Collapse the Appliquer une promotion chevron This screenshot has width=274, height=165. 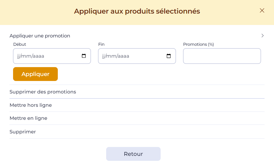click(x=262, y=35)
